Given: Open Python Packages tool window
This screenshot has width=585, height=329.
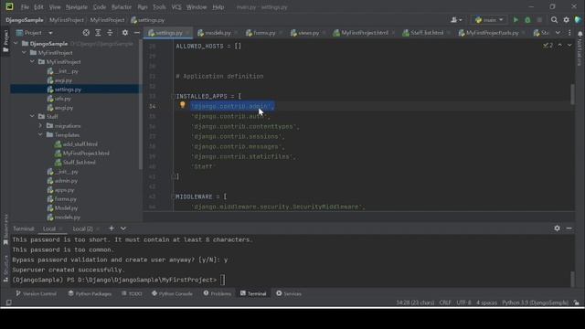Looking at the screenshot, I should [90, 293].
